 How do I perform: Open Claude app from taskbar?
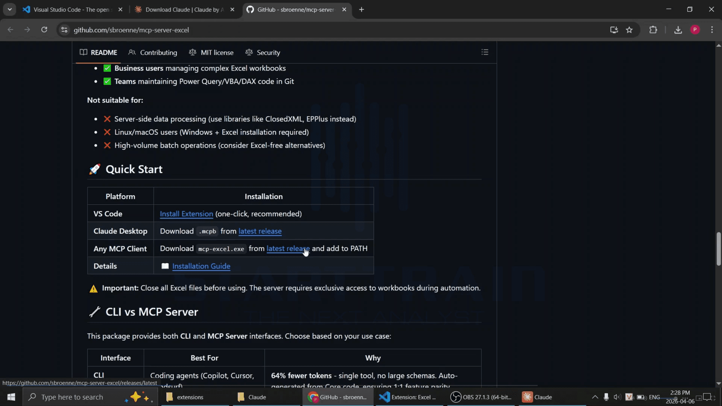pyautogui.click(x=552, y=397)
